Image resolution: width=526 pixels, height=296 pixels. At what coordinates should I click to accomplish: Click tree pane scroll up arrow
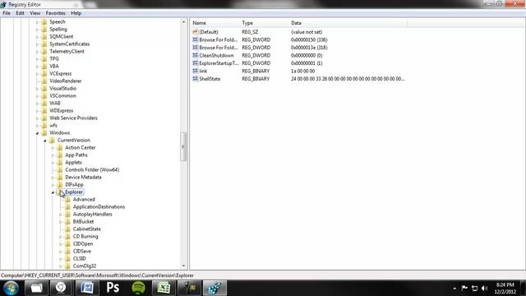[x=183, y=22]
